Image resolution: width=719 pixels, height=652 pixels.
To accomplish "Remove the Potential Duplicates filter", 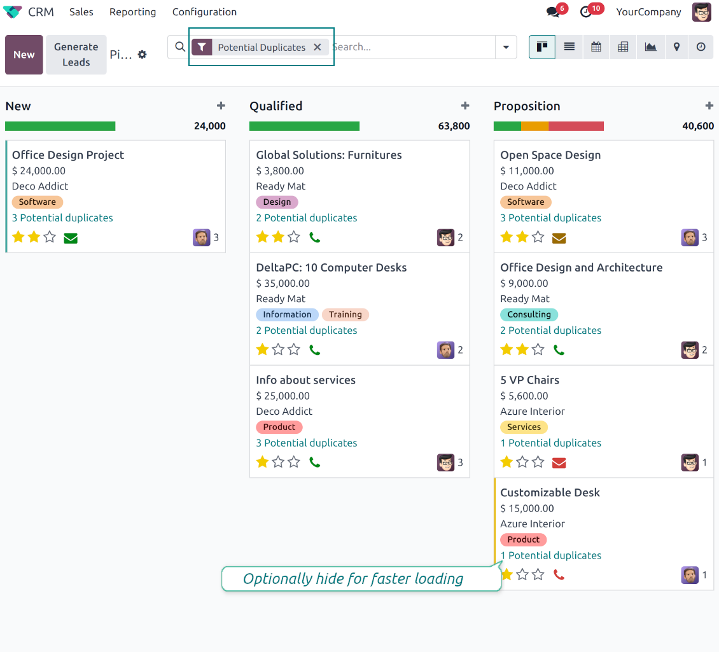I will pos(318,47).
